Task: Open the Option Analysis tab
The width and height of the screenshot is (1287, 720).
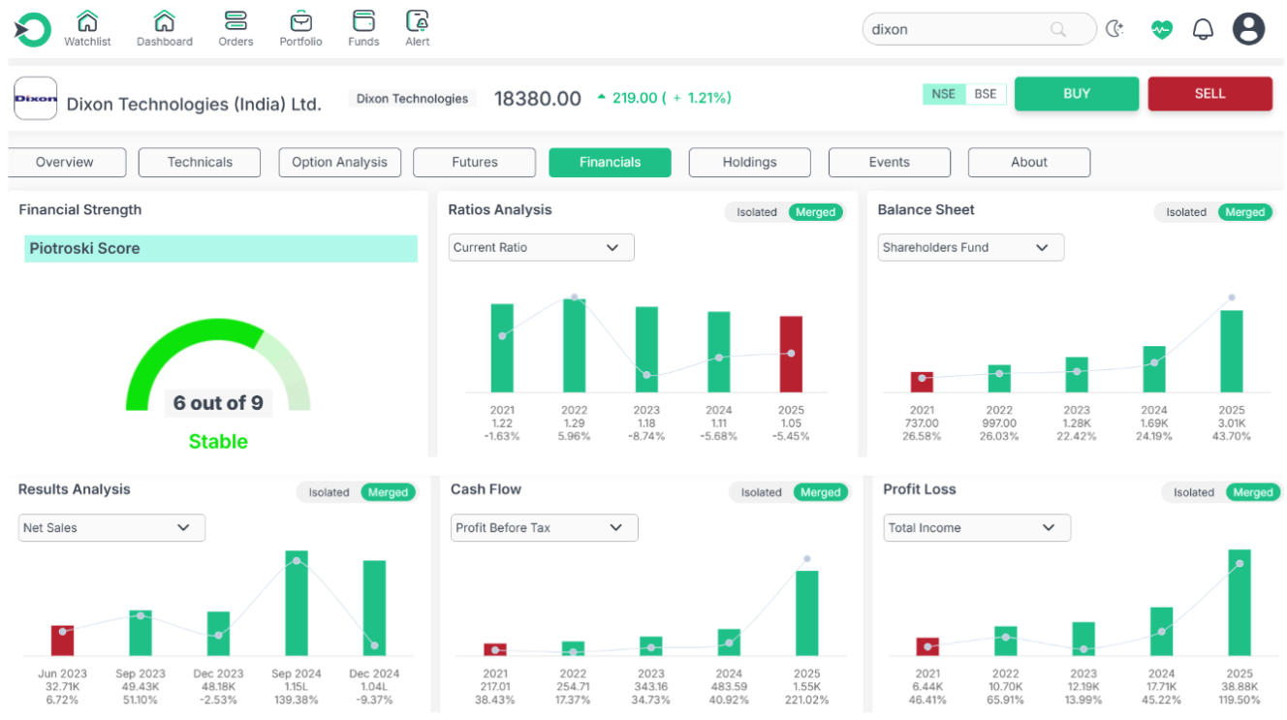Action: pyautogui.click(x=339, y=162)
